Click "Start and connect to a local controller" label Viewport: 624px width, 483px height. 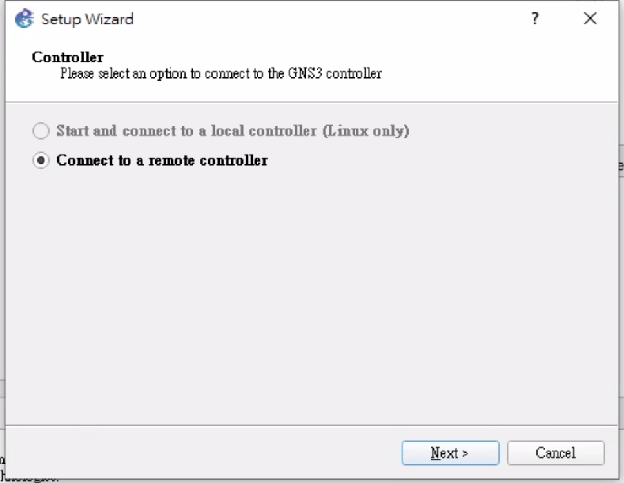point(187,131)
